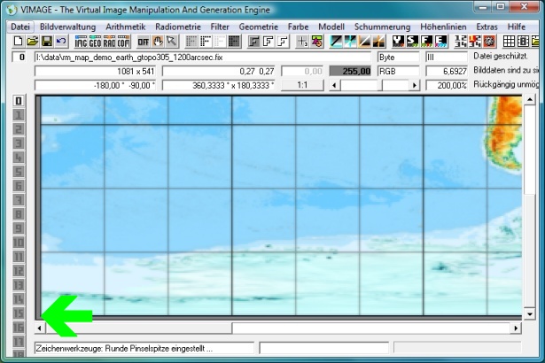Activate the hand pan tool
This screenshot has width=545, height=363.
[x=158, y=42]
